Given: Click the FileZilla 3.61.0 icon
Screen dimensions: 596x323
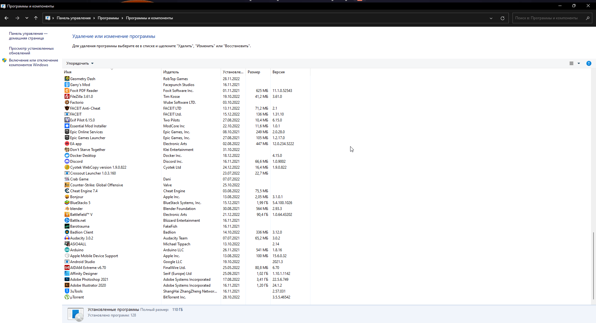Looking at the screenshot, I should point(67,96).
